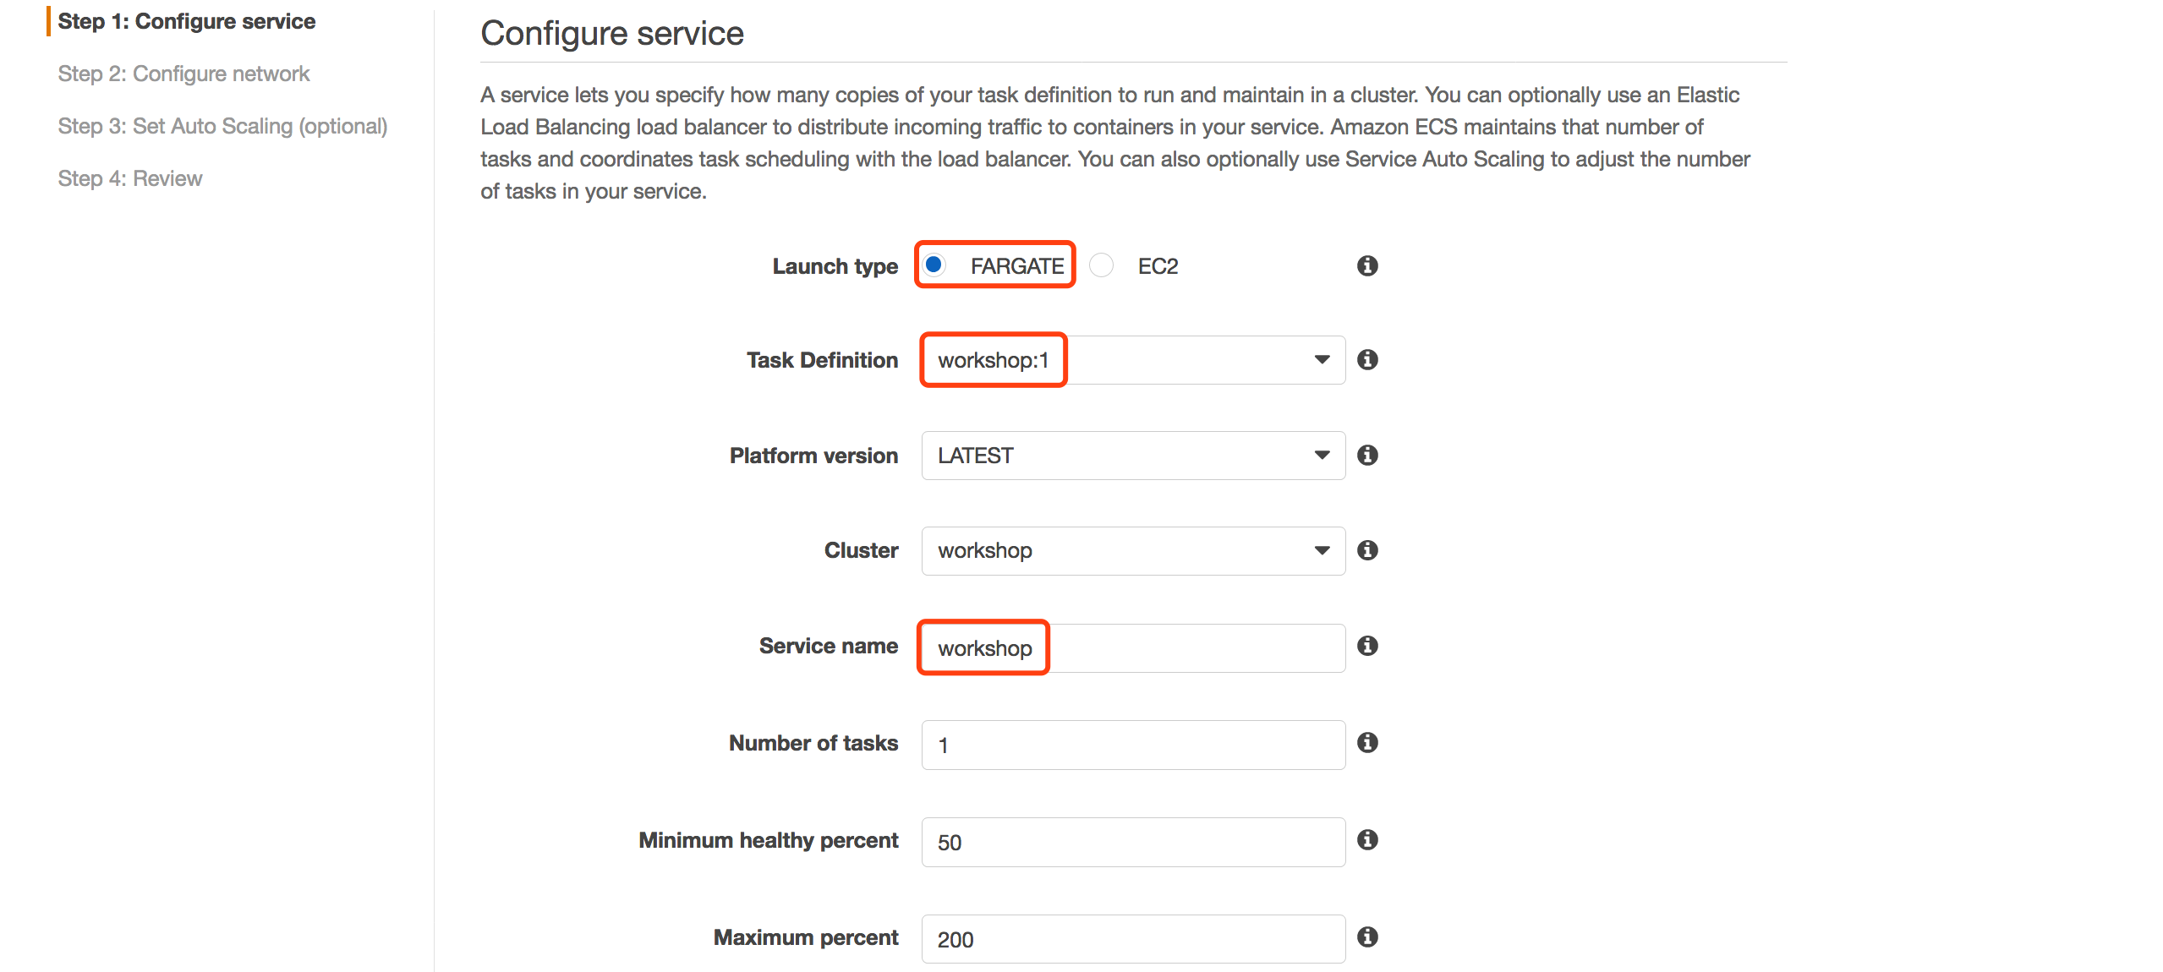The height and width of the screenshot is (972, 2163).
Task: Open Step 4: Review in sidebar
Action: click(x=130, y=178)
